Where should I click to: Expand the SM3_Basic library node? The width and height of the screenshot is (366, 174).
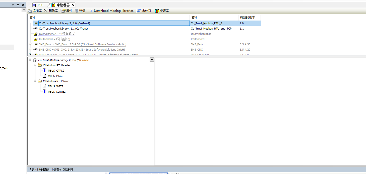30,44
